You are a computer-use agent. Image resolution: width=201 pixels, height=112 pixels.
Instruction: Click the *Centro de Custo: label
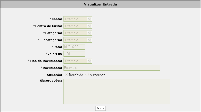[x=48, y=26]
